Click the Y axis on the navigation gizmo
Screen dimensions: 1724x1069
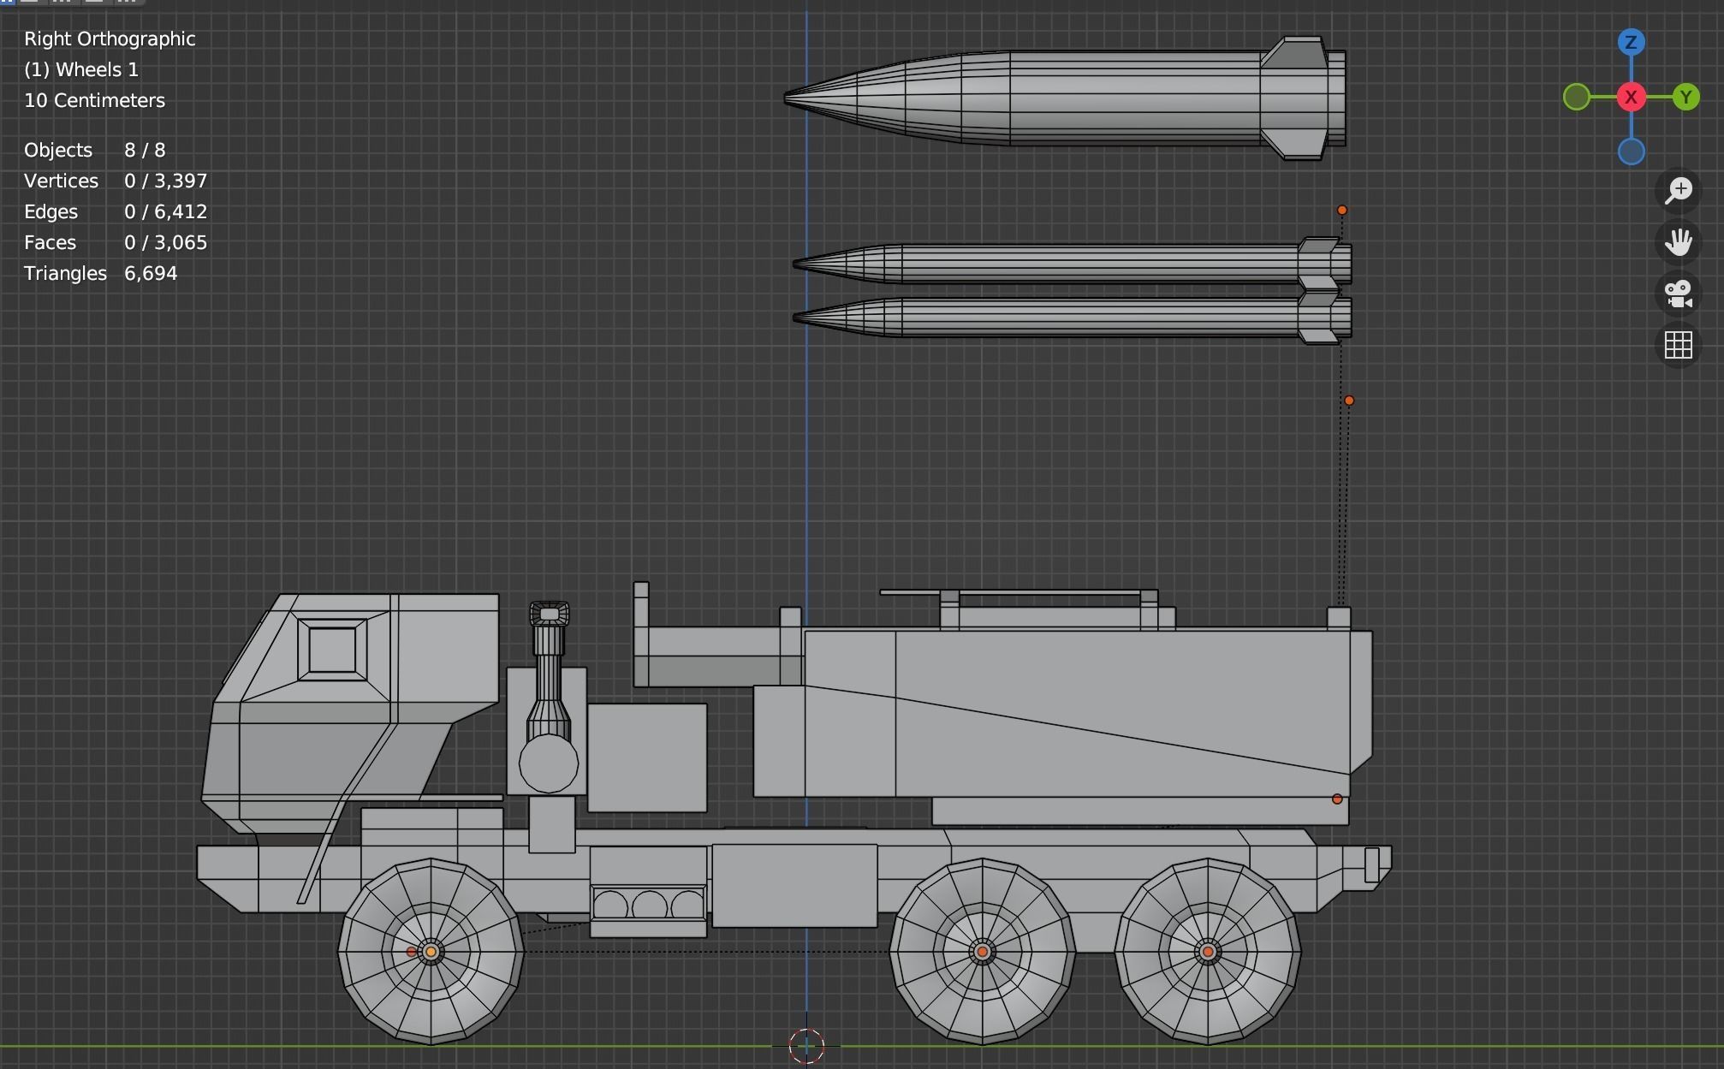[x=1685, y=98]
